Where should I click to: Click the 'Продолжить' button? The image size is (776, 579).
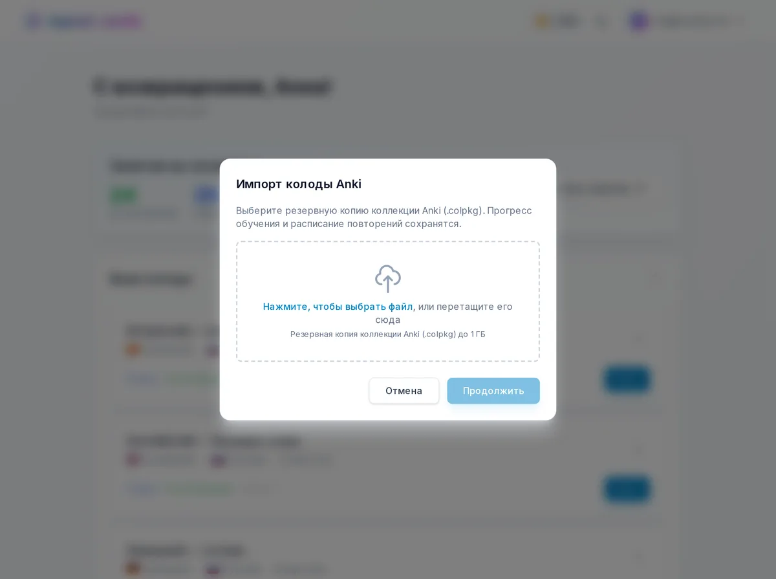coord(493,391)
